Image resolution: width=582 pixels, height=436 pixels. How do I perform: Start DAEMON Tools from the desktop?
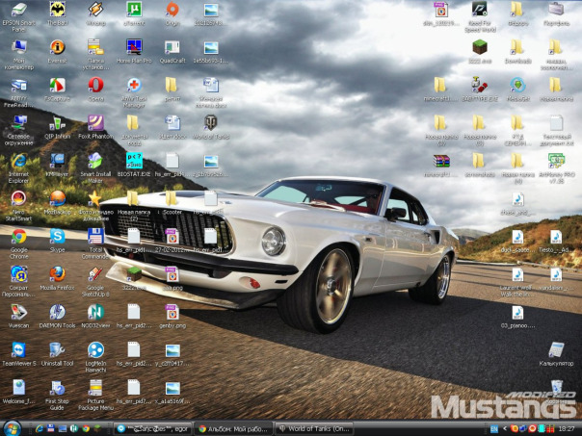pos(57,313)
